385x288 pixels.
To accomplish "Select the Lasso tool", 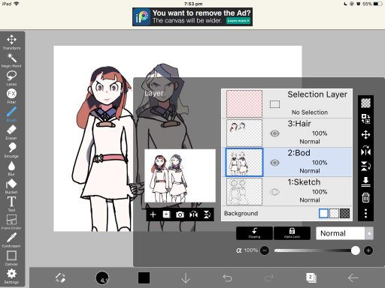I will click(x=11, y=78).
